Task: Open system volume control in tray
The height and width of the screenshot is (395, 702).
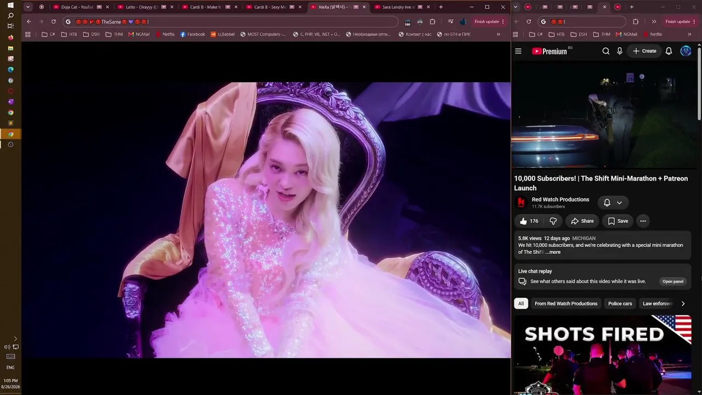Action: point(7,347)
